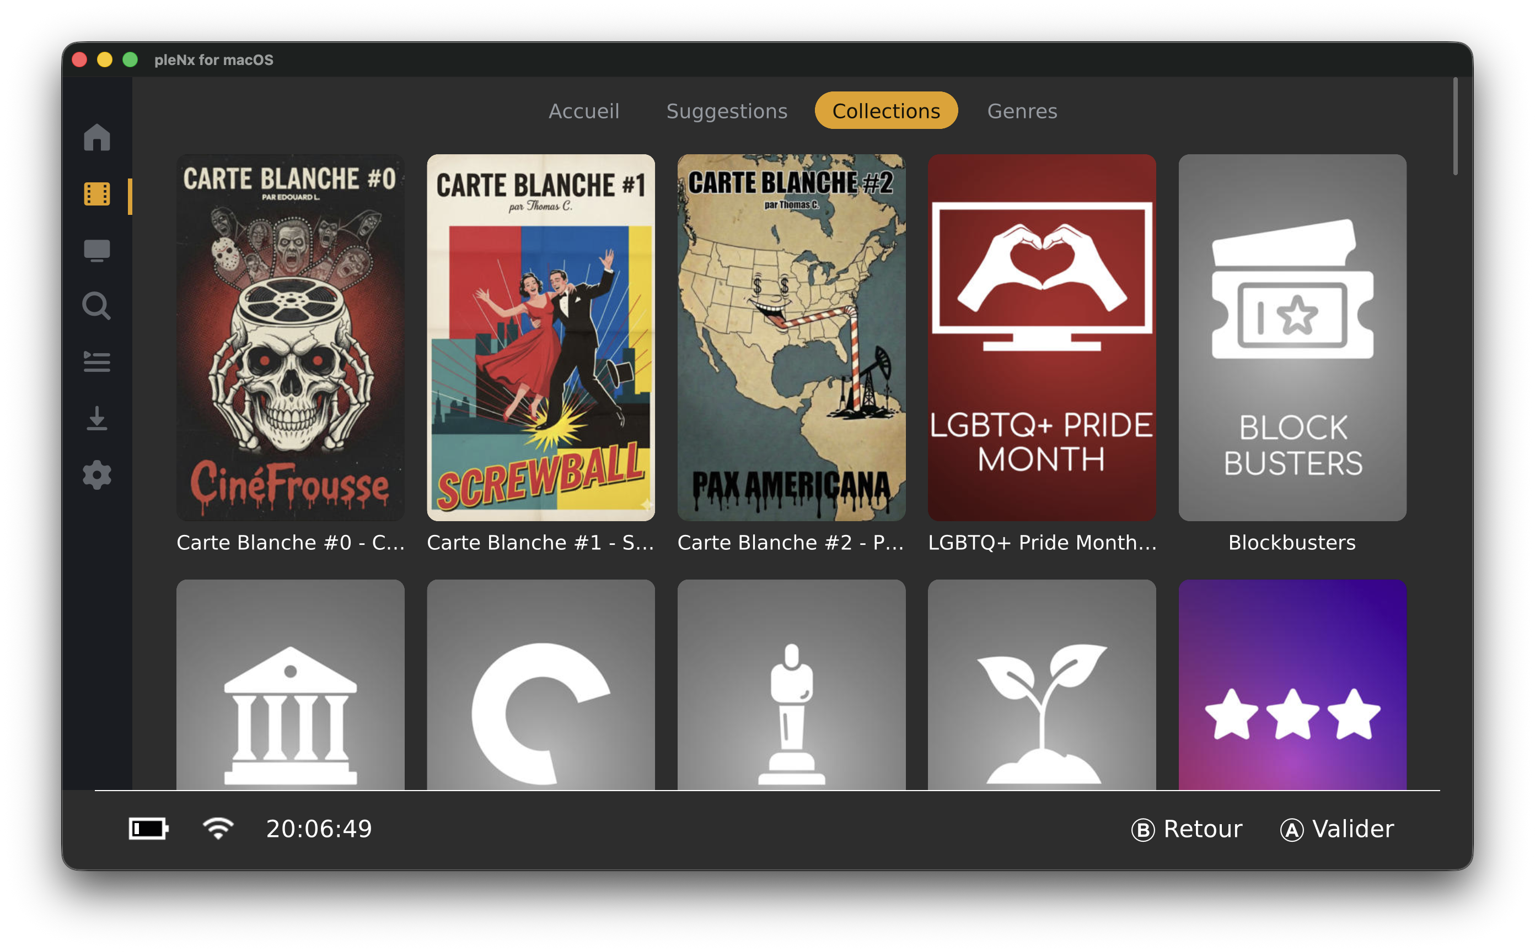Click the battery status icon
The image size is (1535, 952).
(x=149, y=829)
